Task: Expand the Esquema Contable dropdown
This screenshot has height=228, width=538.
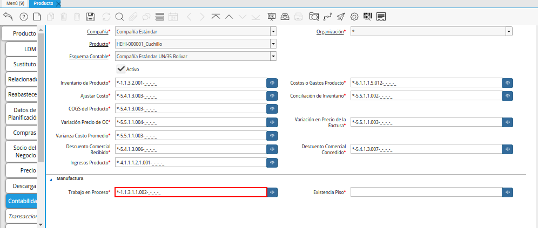Action: [x=273, y=56]
